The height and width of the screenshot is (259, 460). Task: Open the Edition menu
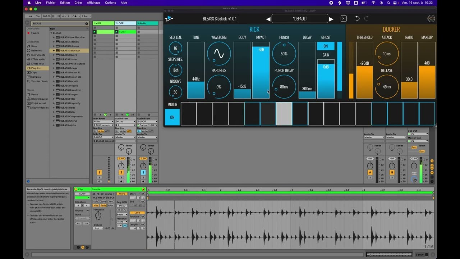tap(65, 3)
